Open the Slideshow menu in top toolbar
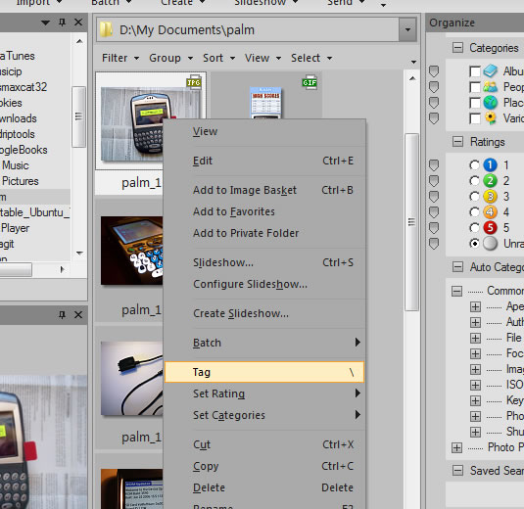The image size is (524, 509). point(266,3)
